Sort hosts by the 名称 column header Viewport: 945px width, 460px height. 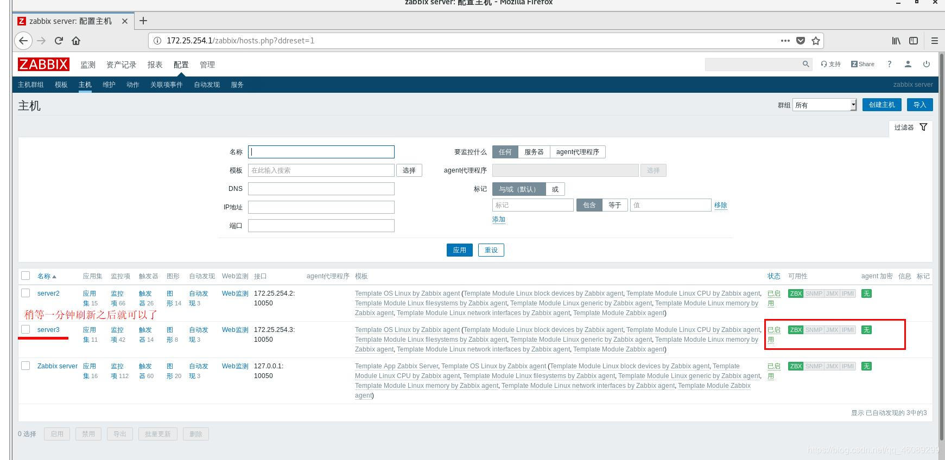pyautogui.click(x=47, y=276)
